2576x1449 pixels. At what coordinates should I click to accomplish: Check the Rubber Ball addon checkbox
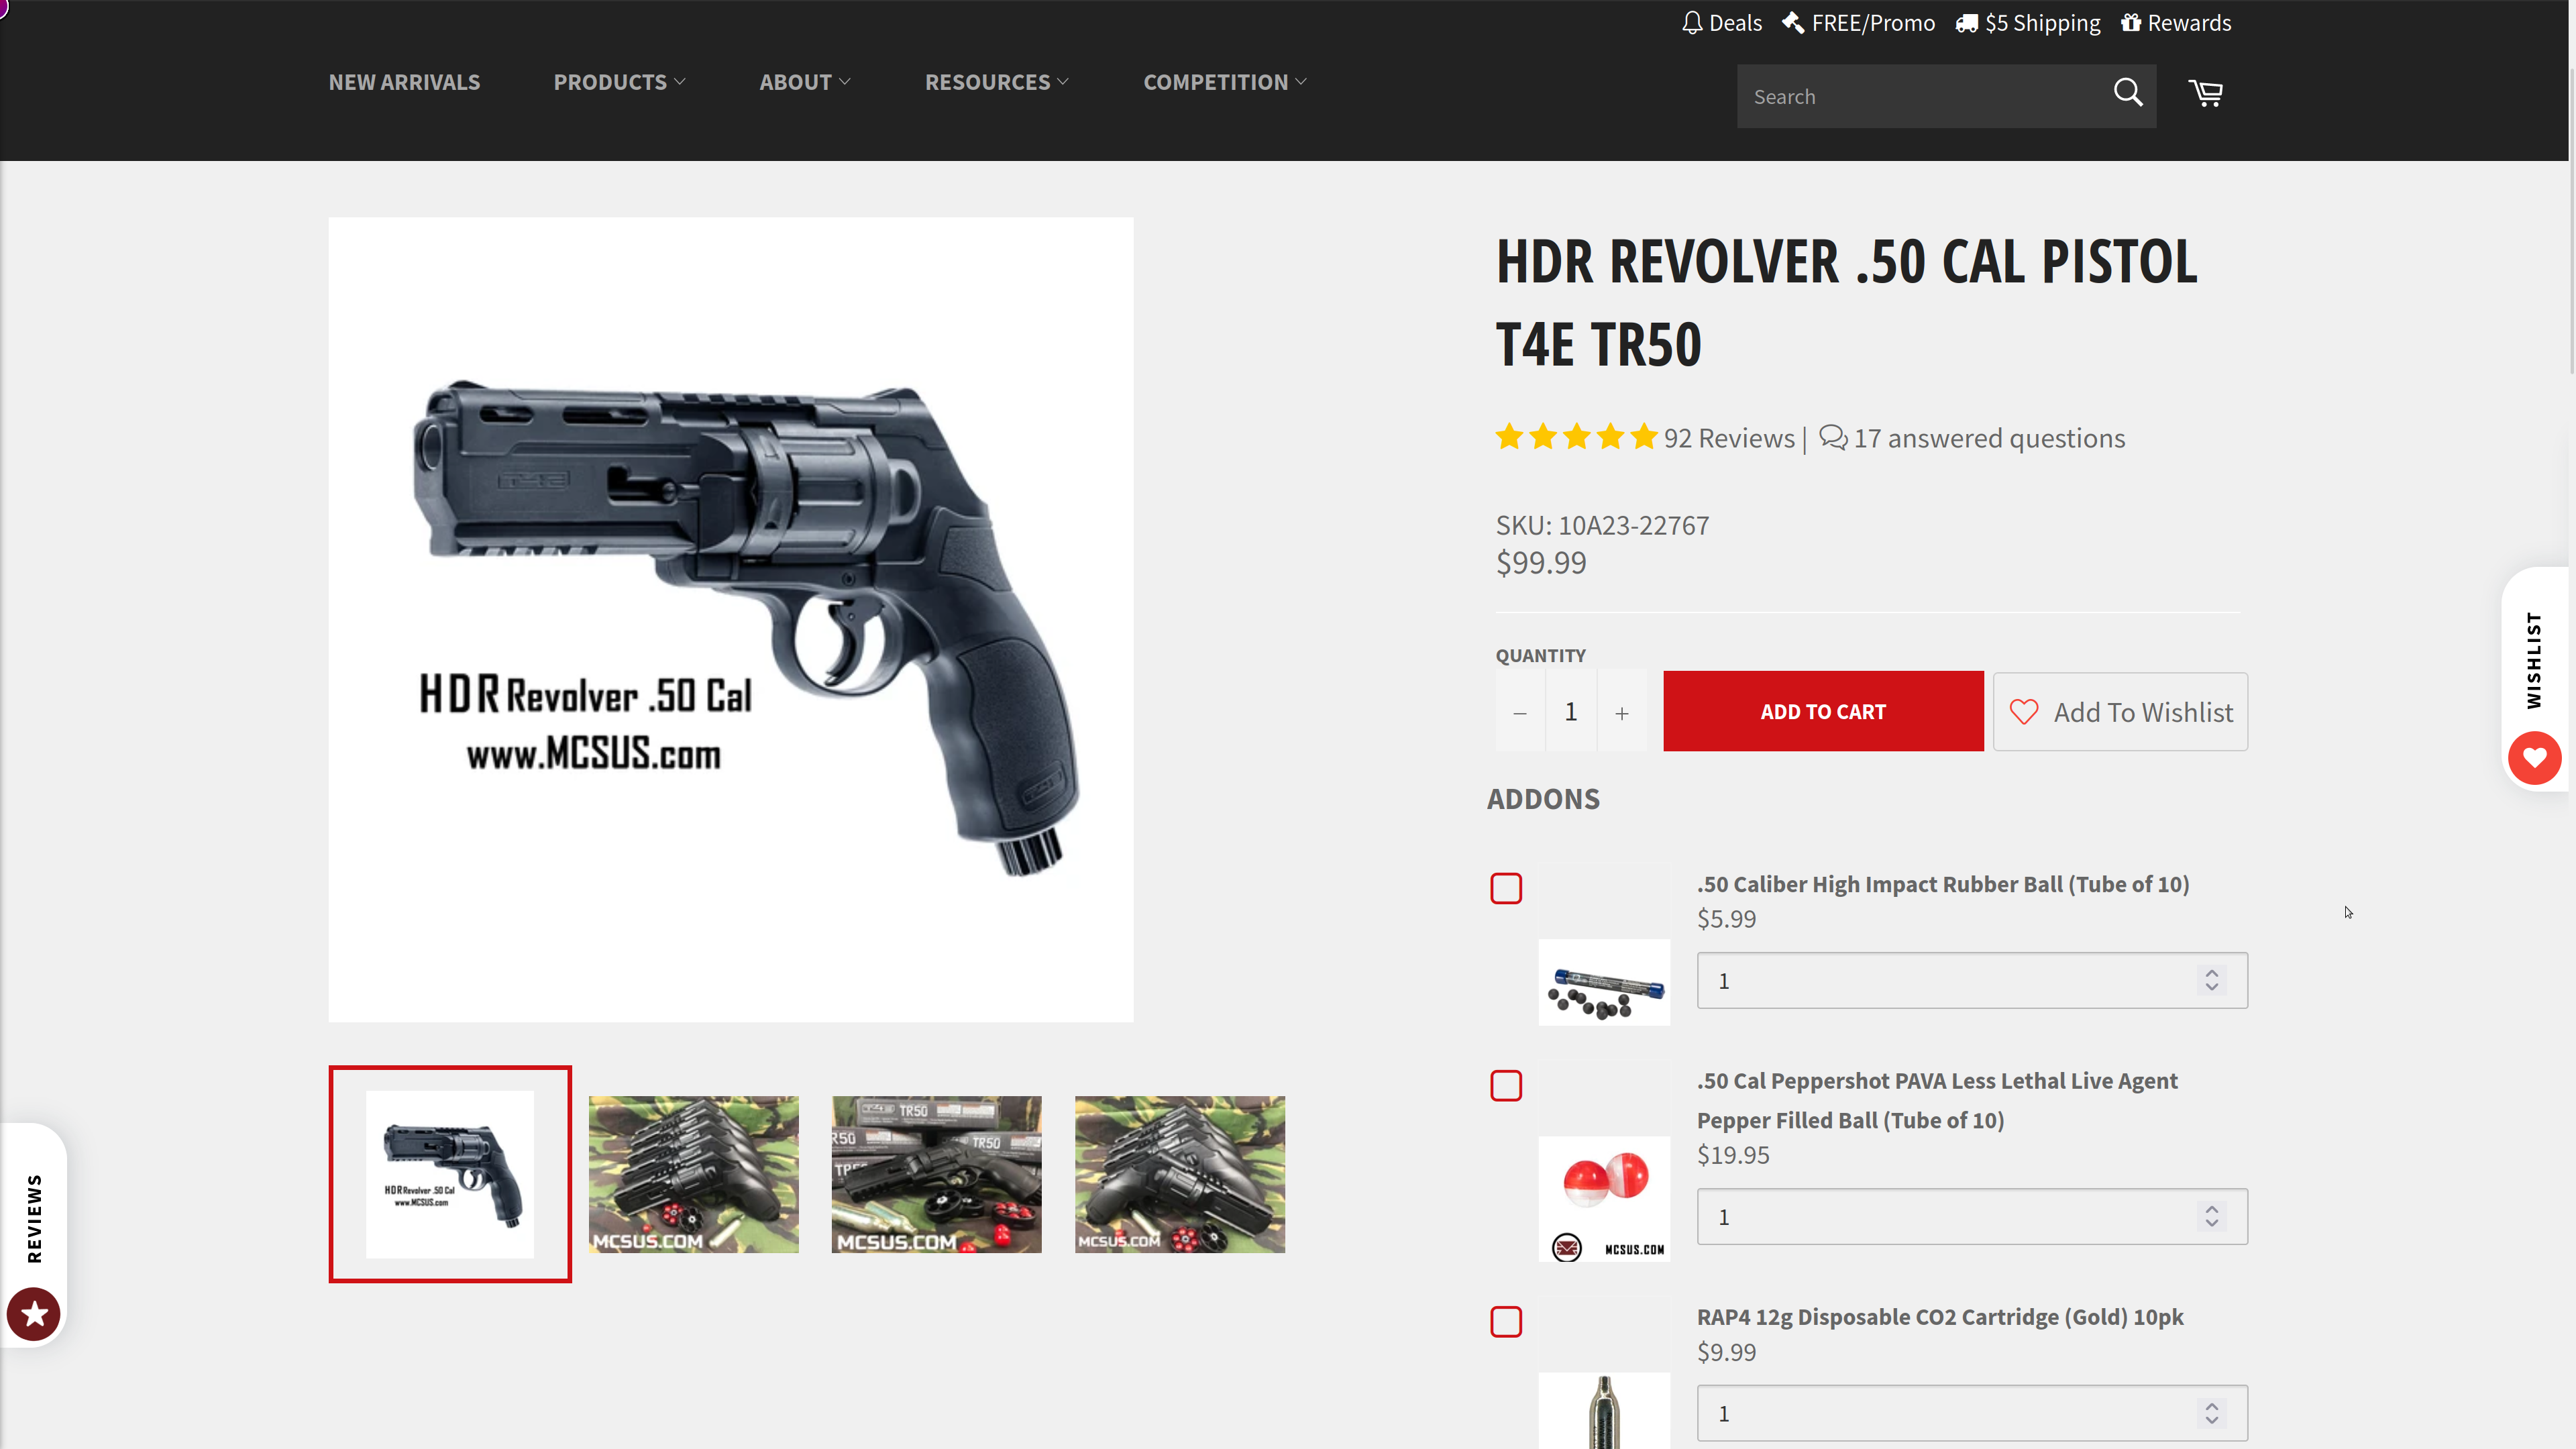pyautogui.click(x=1506, y=888)
